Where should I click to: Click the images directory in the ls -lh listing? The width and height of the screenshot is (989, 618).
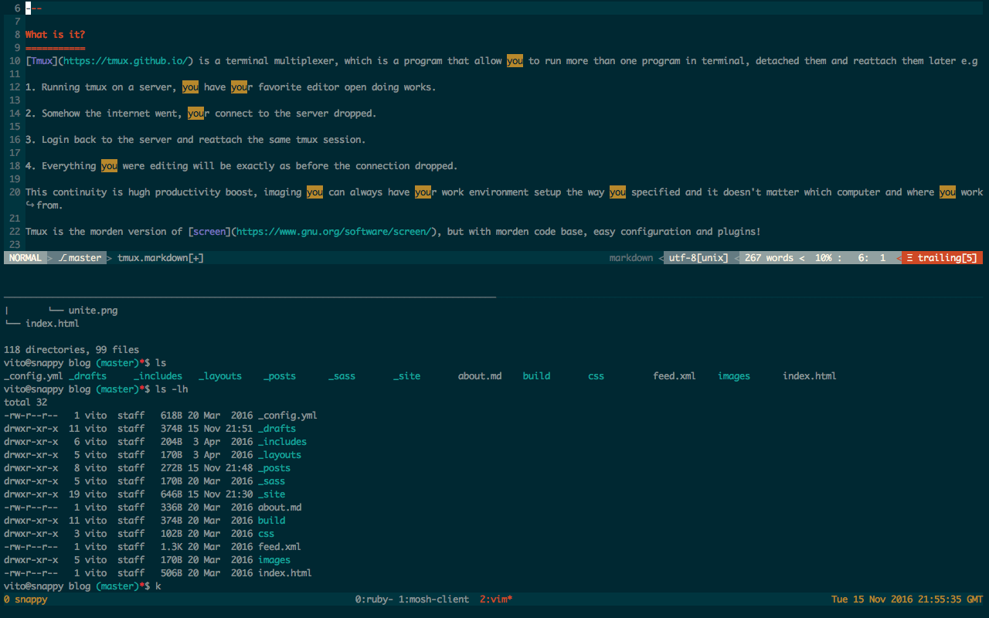(x=274, y=560)
